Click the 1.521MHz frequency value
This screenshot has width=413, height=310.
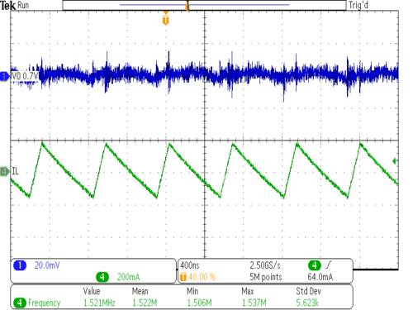[x=99, y=303]
